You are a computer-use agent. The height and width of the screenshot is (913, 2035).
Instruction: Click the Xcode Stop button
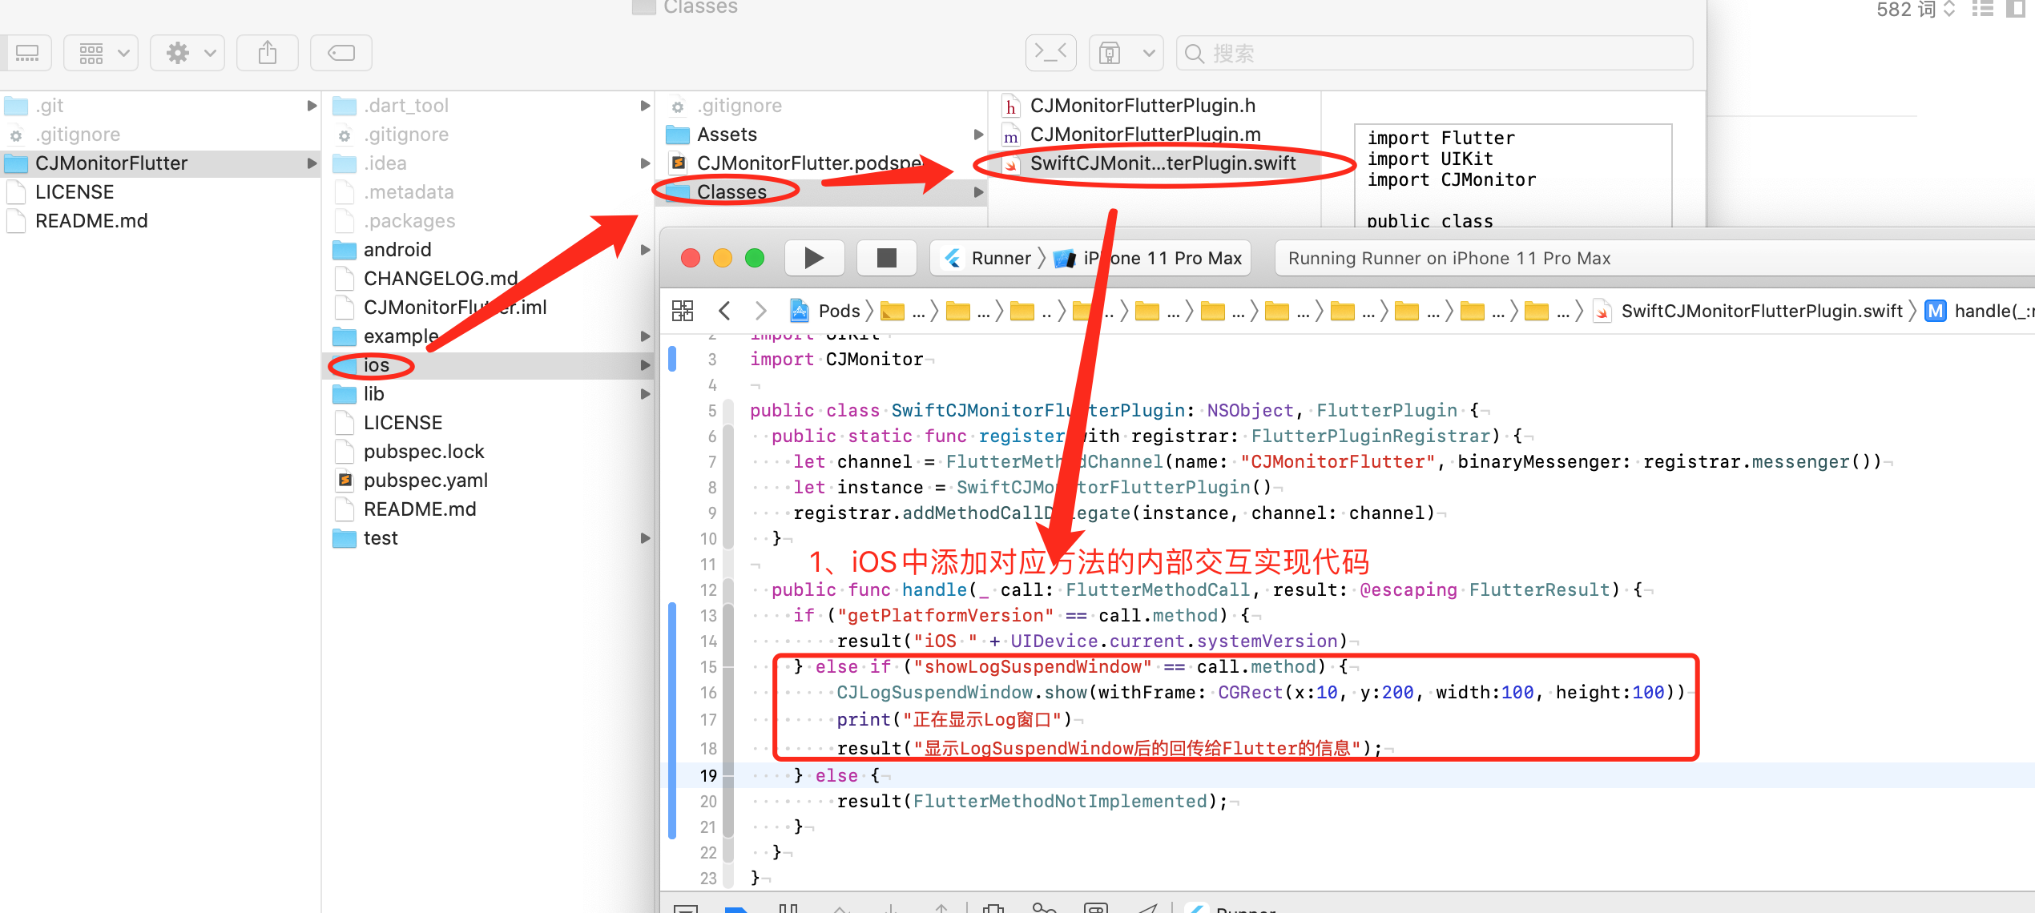[x=886, y=258]
